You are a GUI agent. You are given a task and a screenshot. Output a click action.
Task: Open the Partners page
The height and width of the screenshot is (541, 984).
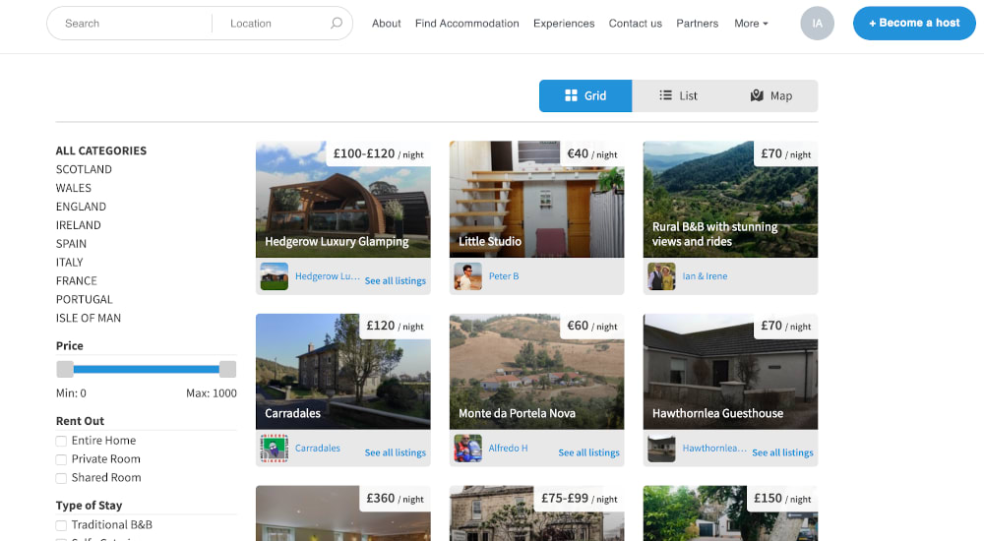pos(698,24)
